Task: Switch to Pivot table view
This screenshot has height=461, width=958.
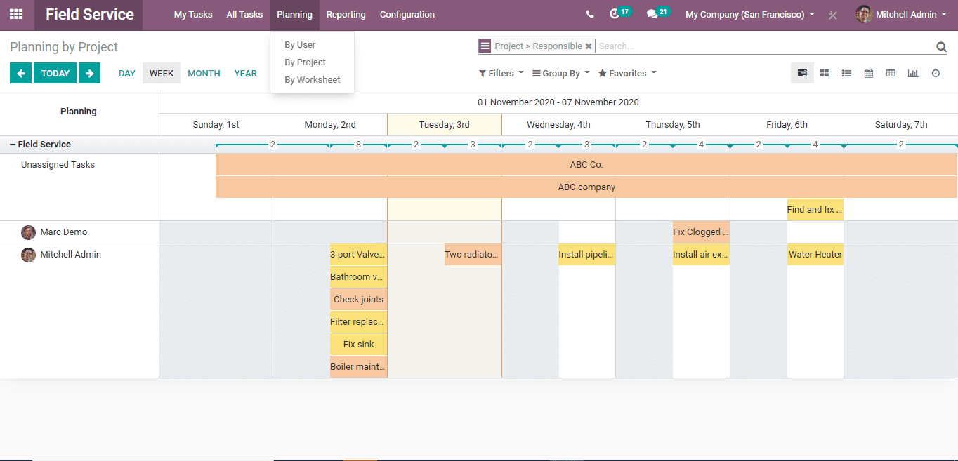Action: (891, 73)
